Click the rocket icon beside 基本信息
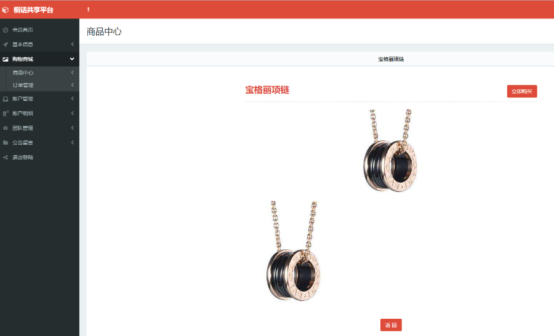The image size is (554, 336). (6, 44)
